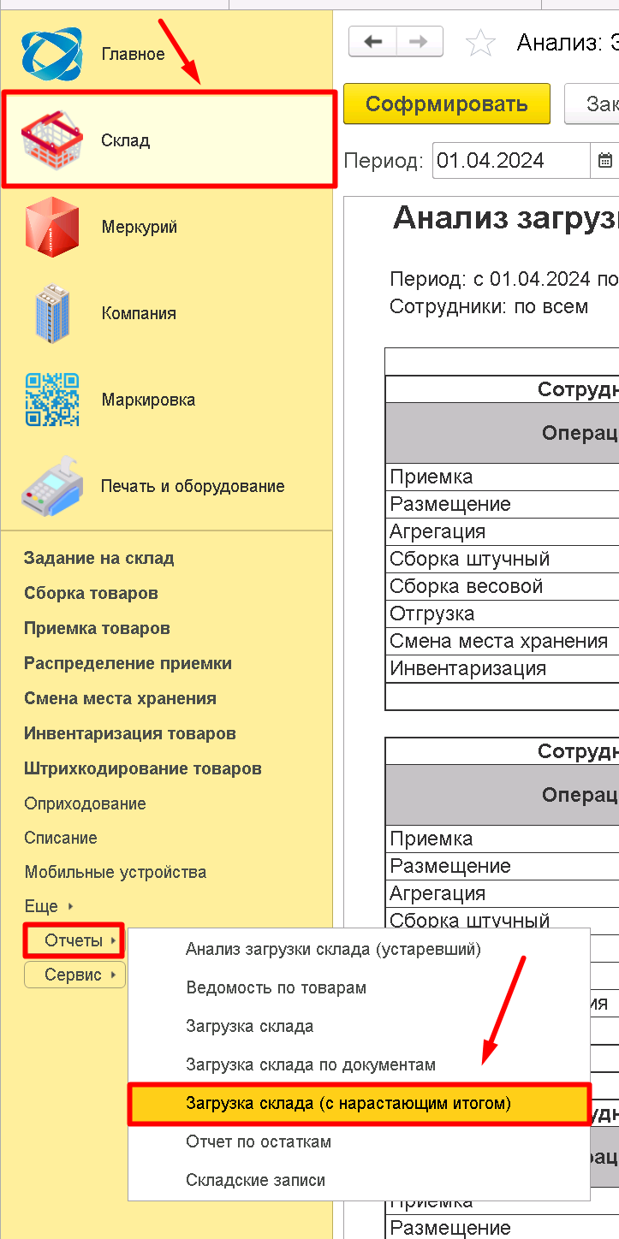The image size is (619, 1239).
Task: Open the calendar picker next to the period date
Action: click(604, 161)
